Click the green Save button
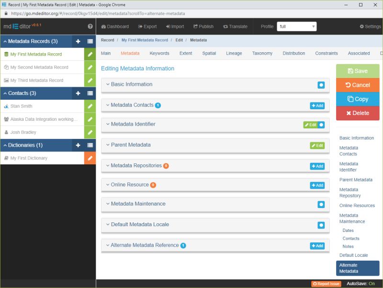The width and height of the screenshot is (383, 288). 358,71
